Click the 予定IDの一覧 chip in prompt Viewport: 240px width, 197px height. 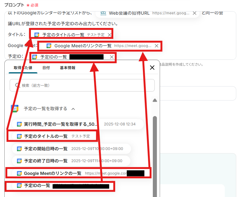point(73,57)
